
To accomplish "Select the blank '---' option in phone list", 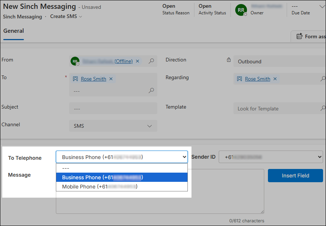I will tap(122, 168).
